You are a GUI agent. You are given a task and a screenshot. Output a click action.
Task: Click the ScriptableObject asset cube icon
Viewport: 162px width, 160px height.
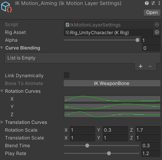pos(7,7)
